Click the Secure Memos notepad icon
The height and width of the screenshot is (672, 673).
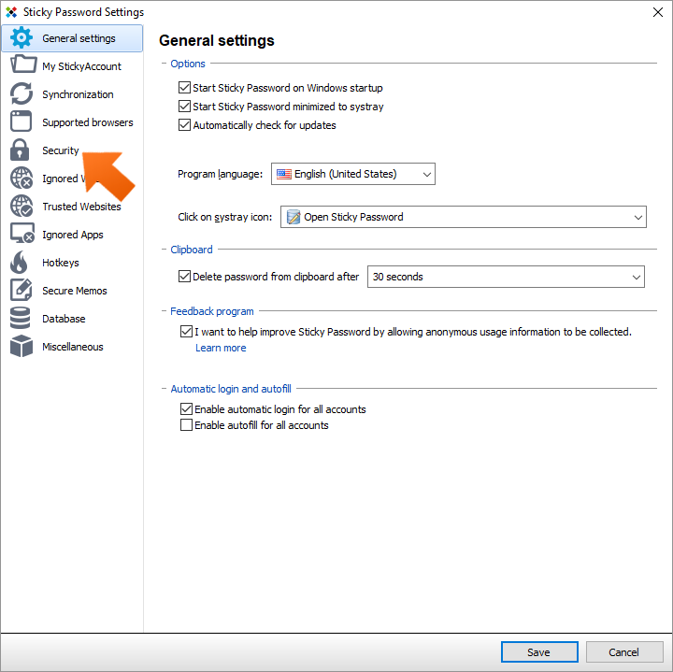click(21, 290)
